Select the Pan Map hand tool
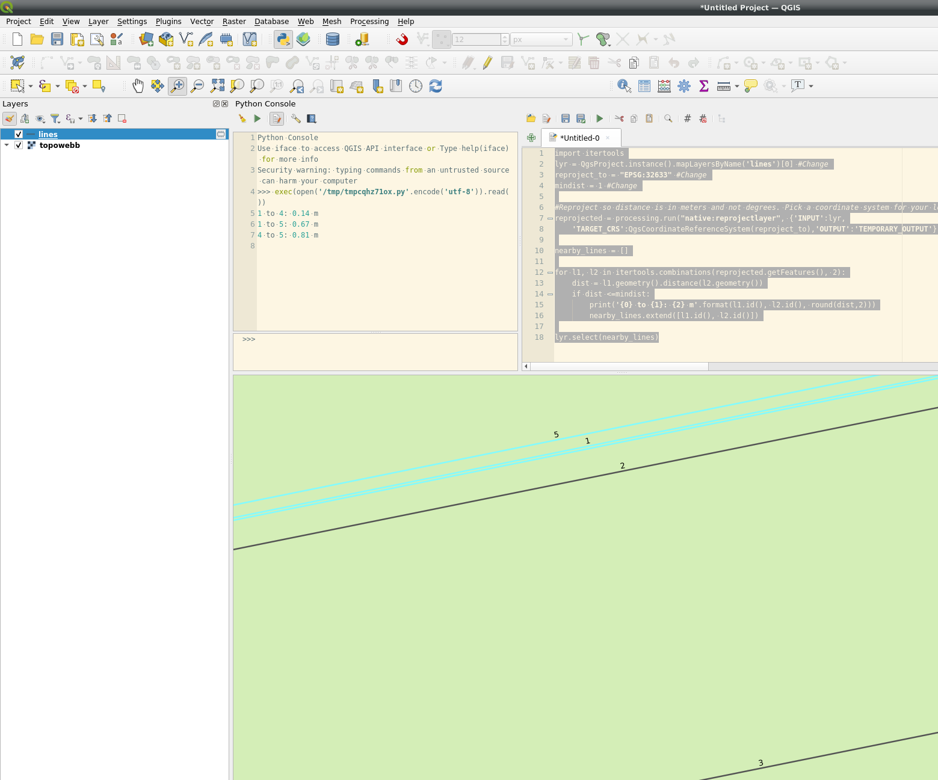The height and width of the screenshot is (780, 938). pyautogui.click(x=138, y=86)
